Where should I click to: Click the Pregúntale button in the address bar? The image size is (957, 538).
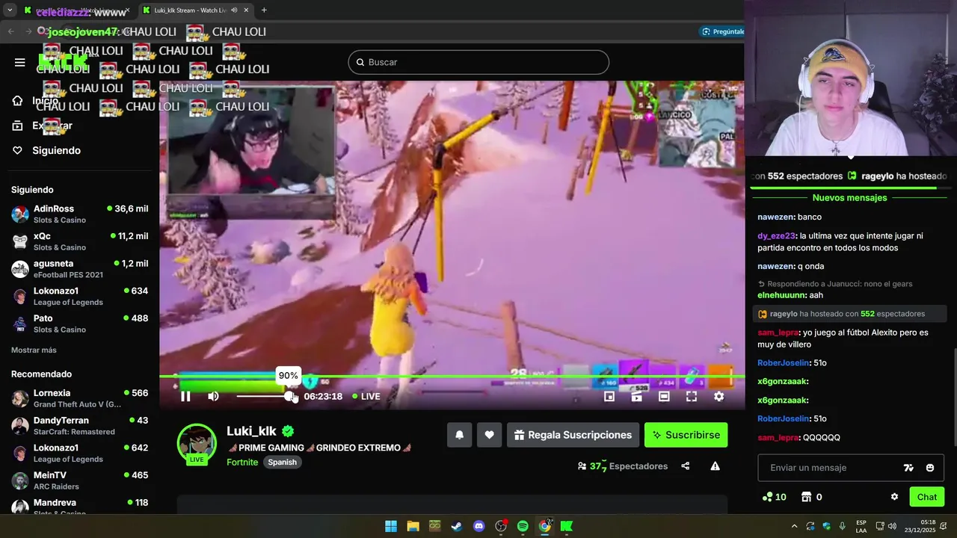(x=722, y=31)
